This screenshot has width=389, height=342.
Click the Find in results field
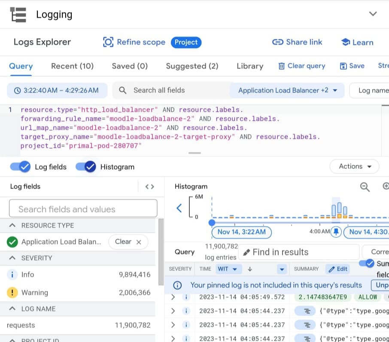click(x=298, y=252)
